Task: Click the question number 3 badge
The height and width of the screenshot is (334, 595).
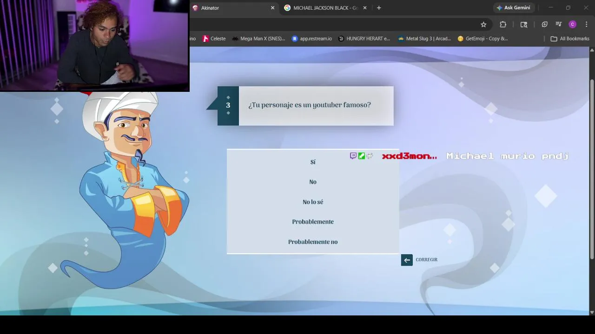Action: (x=228, y=105)
